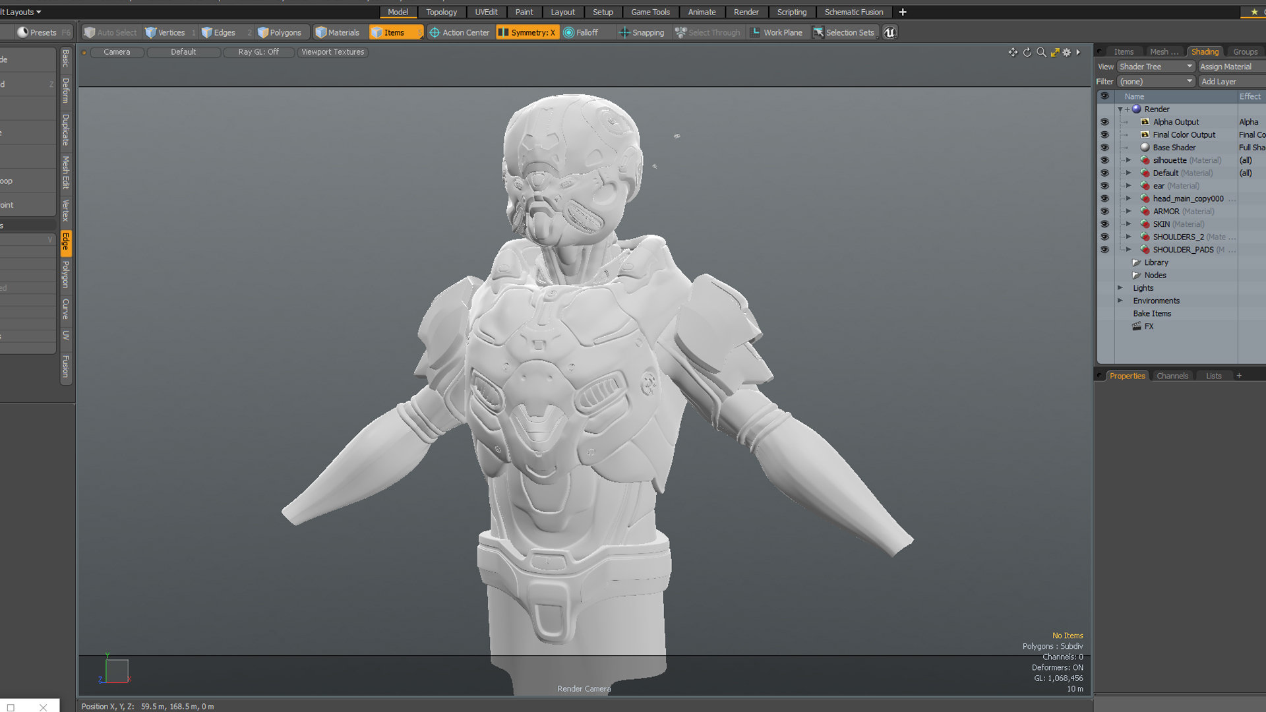Expand the Lights tree item
The image size is (1266, 712).
[x=1120, y=288]
